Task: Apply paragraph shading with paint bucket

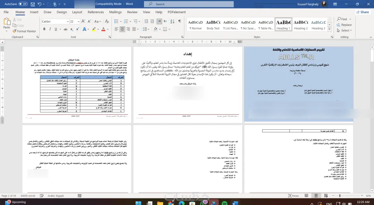Action: click(x=156, y=29)
